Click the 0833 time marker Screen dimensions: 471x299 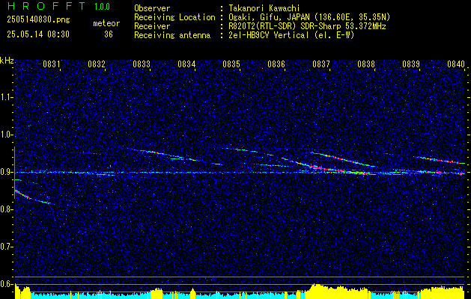[142, 64]
